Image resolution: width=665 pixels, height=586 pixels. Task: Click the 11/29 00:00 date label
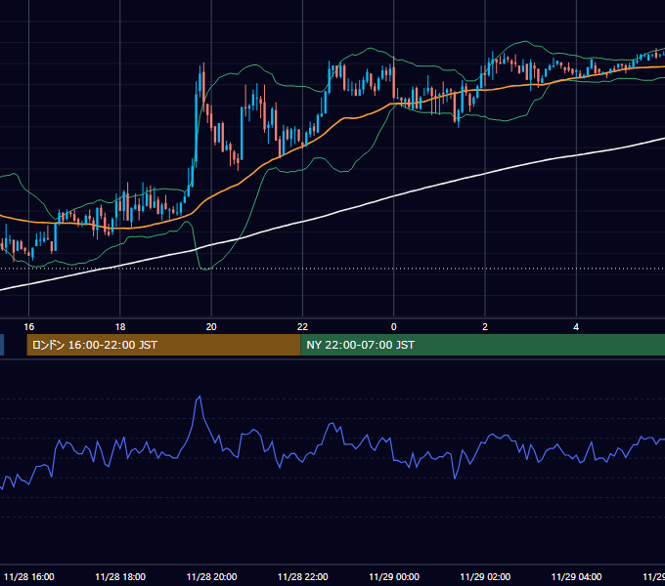(394, 577)
